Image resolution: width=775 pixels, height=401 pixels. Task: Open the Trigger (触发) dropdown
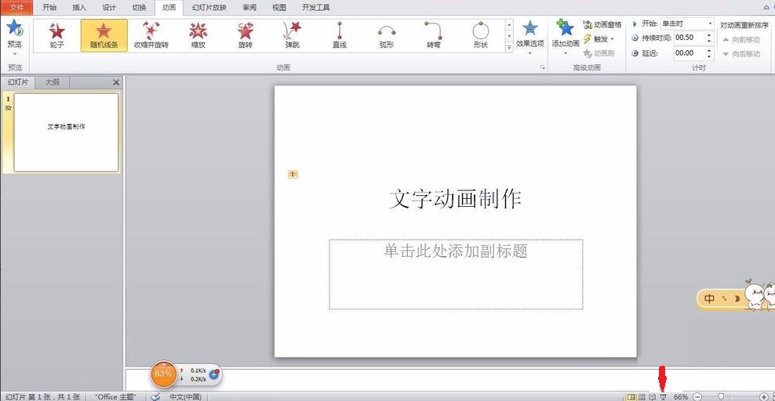[599, 39]
